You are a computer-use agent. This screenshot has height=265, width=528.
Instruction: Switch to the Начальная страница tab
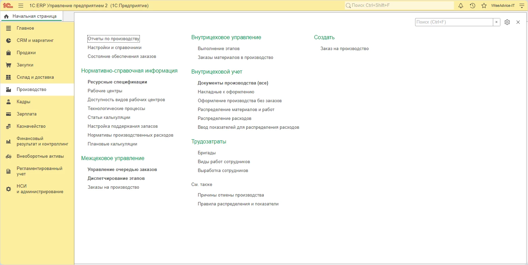31,16
